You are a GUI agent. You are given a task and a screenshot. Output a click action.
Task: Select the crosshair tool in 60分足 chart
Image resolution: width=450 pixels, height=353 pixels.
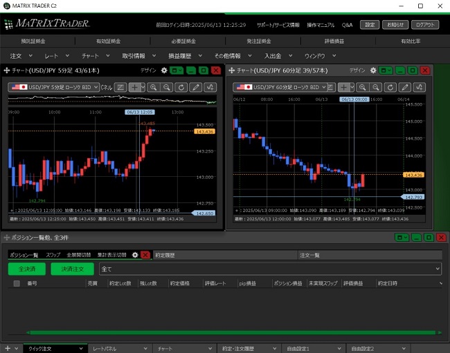click(x=344, y=87)
